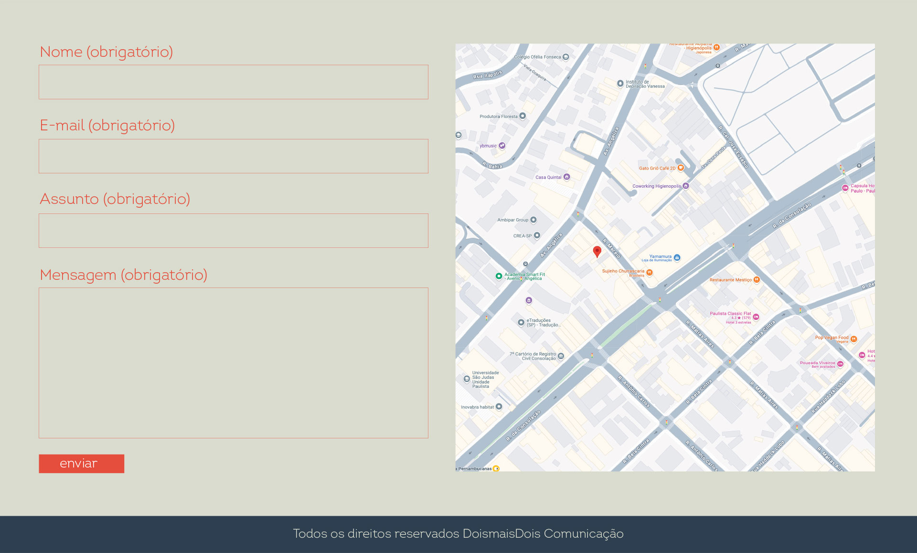Click Pousada Viveiros hotel marker

pos(840,364)
